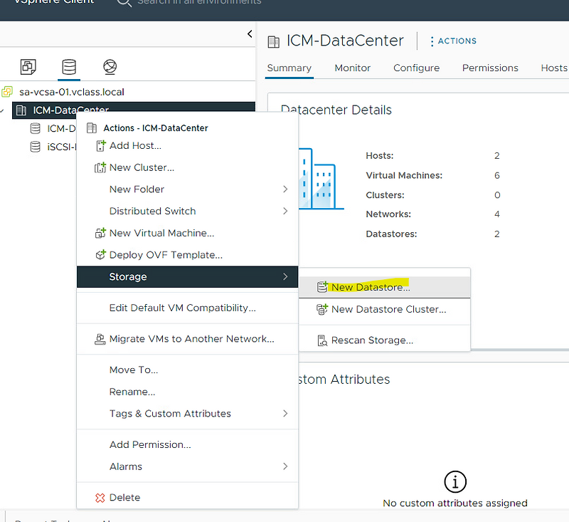The width and height of the screenshot is (569, 522).
Task: Switch to the Monitor tab
Action: (352, 68)
